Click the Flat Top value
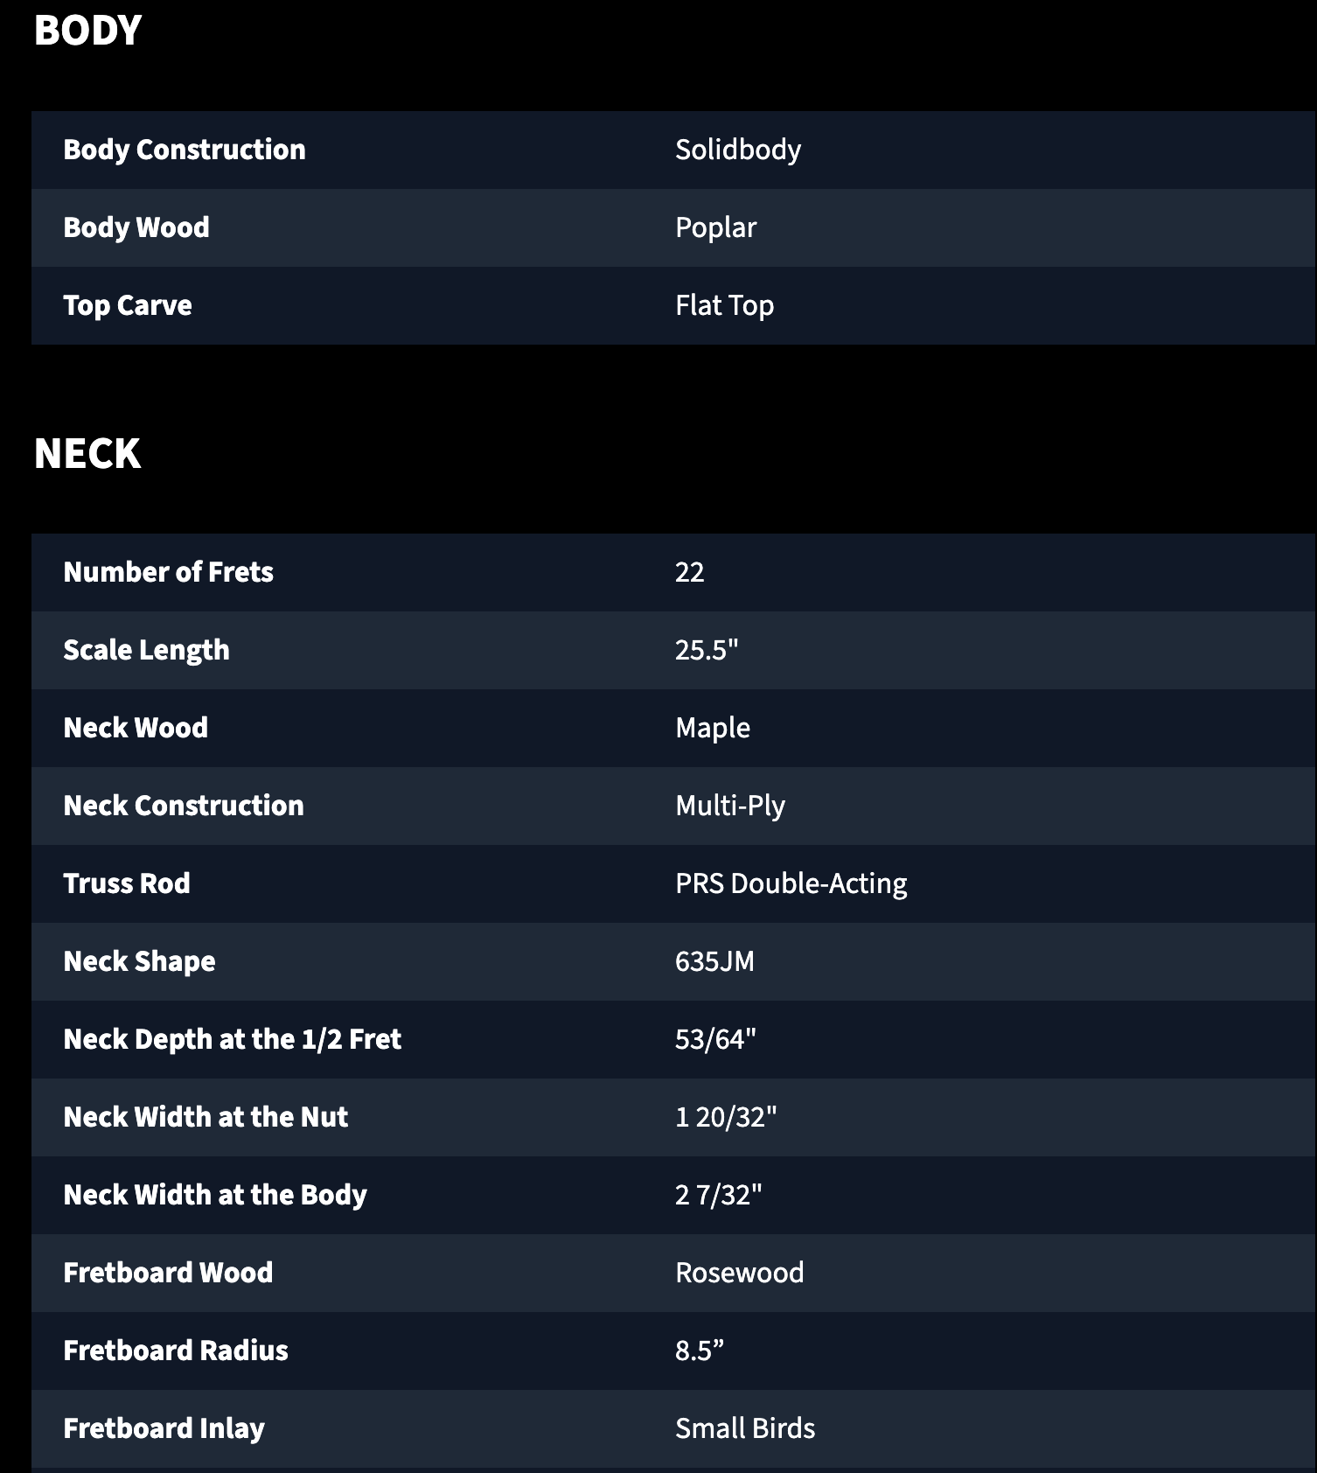Viewport: 1317px width, 1473px height. coord(724,305)
